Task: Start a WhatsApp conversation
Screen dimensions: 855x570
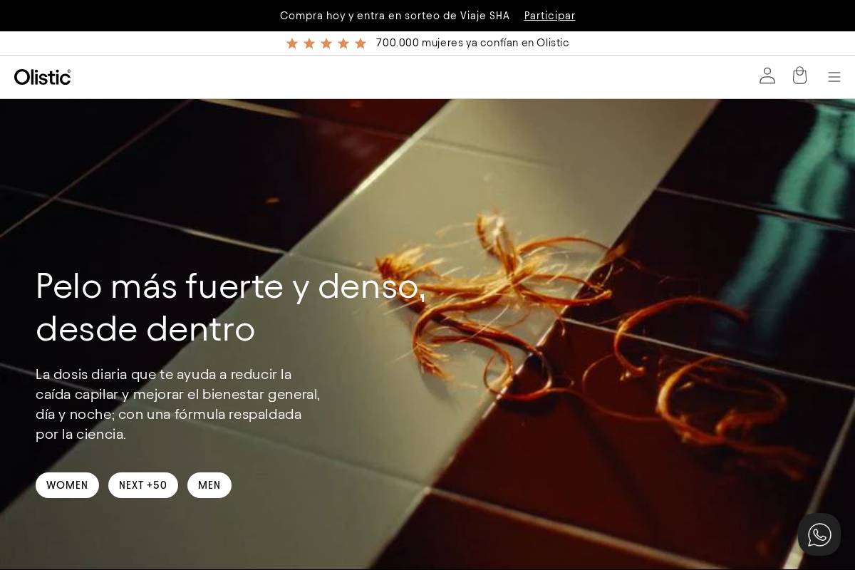Action: (x=819, y=534)
